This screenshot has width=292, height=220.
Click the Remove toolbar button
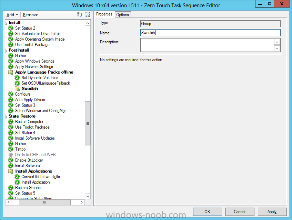coord(31,15)
